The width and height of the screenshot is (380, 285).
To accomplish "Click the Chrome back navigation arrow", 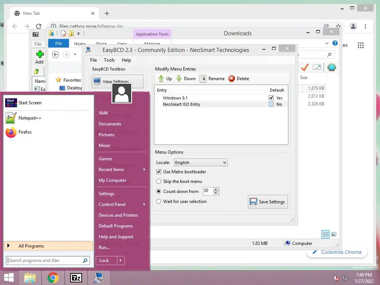I will pyautogui.click(x=15, y=26).
